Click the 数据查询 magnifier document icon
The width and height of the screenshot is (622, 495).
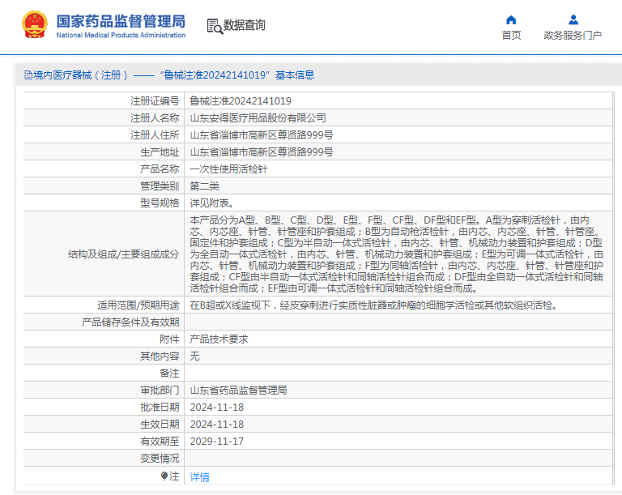click(215, 26)
